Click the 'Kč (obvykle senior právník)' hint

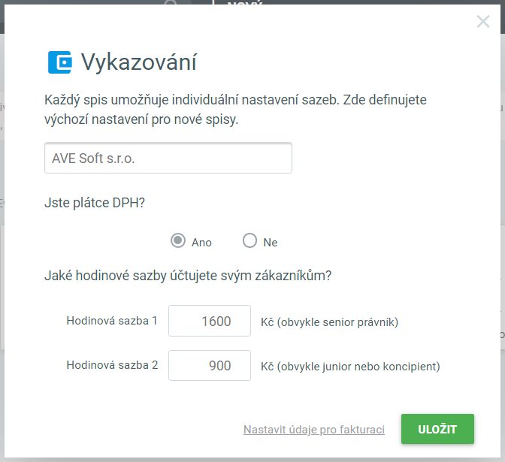[329, 322]
